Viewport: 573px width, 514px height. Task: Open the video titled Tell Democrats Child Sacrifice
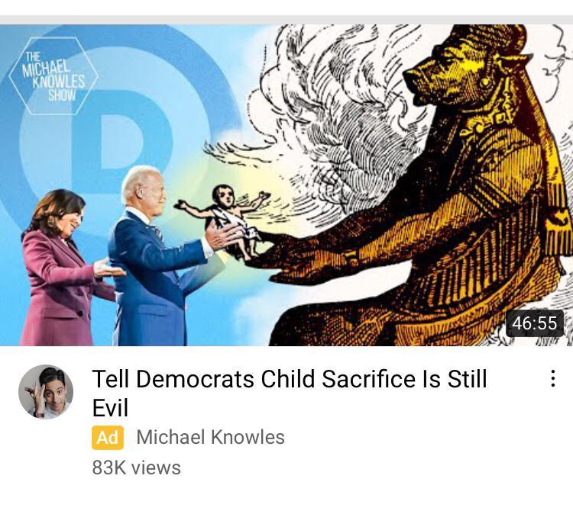(x=290, y=393)
